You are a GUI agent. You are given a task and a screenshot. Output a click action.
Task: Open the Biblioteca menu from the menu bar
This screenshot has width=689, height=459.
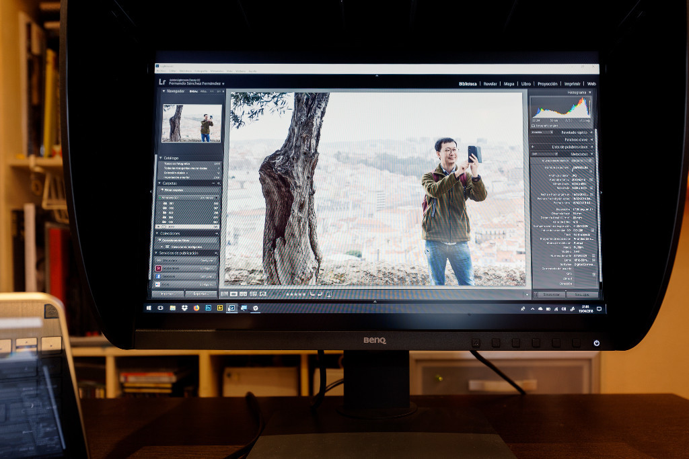tap(185, 71)
